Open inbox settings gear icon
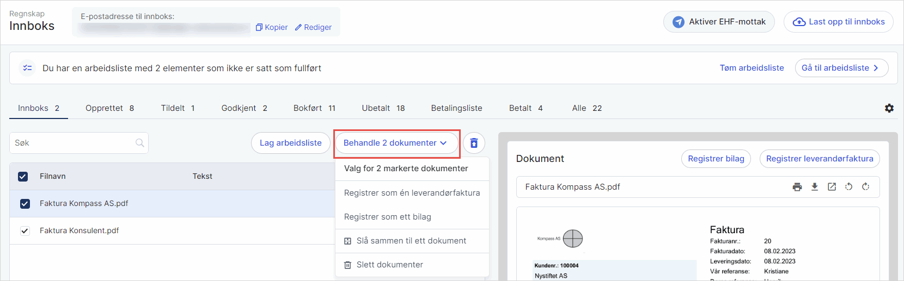 pos(889,108)
